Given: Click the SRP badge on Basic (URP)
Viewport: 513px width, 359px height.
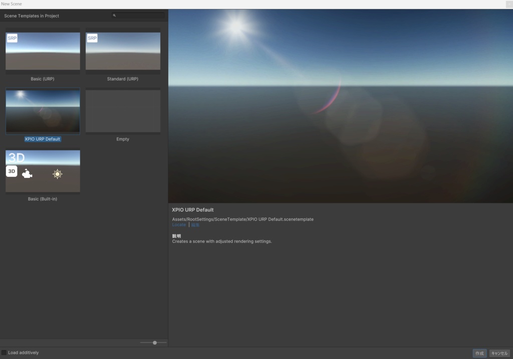Looking at the screenshot, I should click(12, 38).
